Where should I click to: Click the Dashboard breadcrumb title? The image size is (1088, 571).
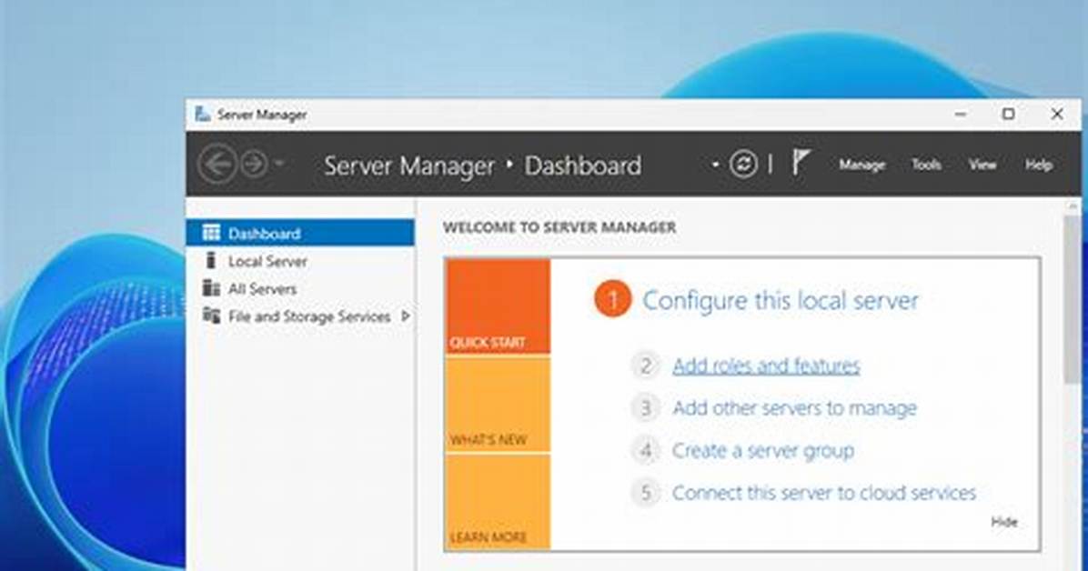coord(583,165)
